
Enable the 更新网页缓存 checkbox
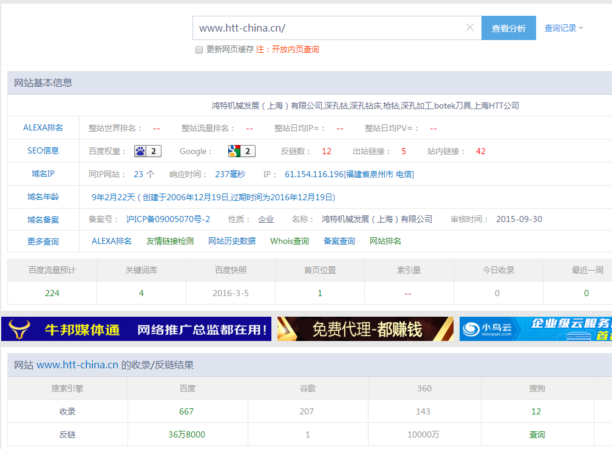click(199, 50)
